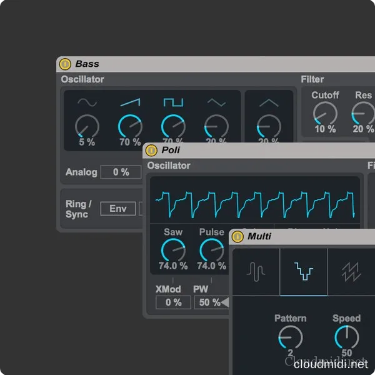Open the PW 50 % arrow control
Screen dimensions: 375x375
click(x=224, y=302)
